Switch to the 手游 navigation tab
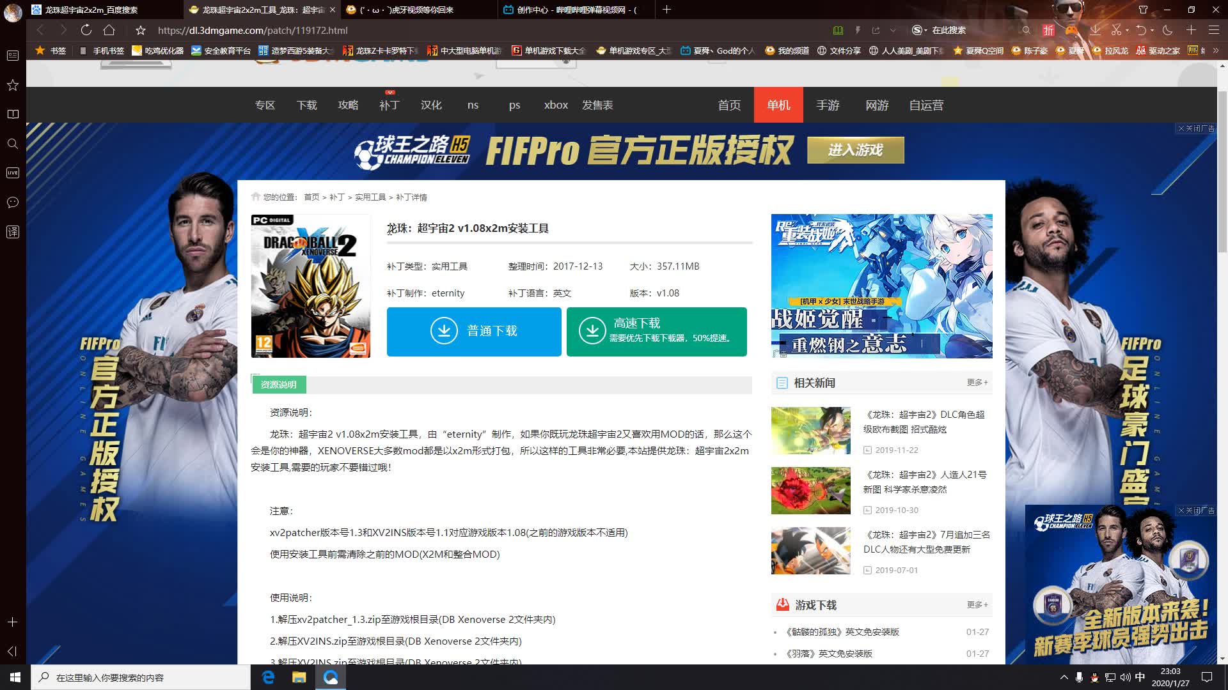Viewport: 1228px width, 690px height. (x=828, y=105)
